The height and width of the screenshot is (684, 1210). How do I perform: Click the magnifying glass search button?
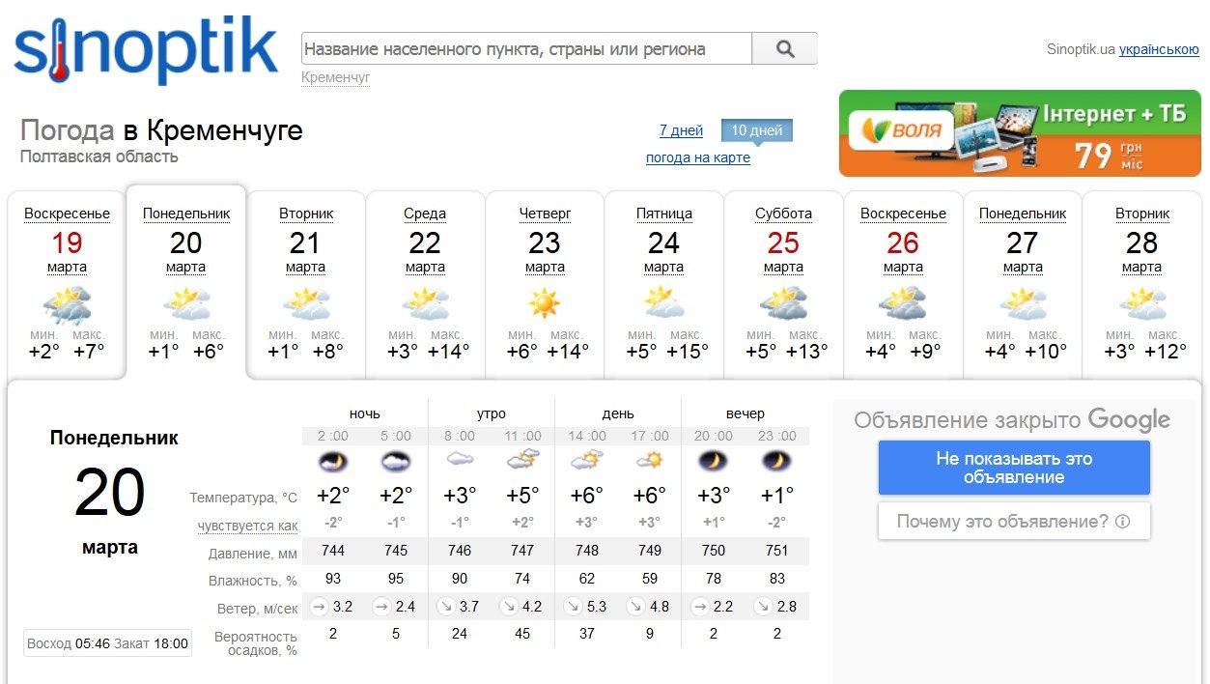[784, 48]
